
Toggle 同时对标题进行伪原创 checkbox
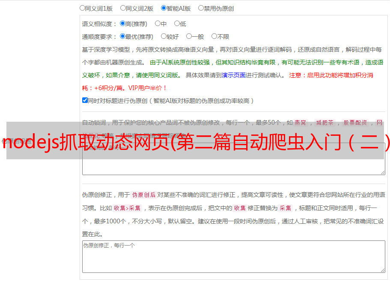pyautogui.click(x=85, y=100)
